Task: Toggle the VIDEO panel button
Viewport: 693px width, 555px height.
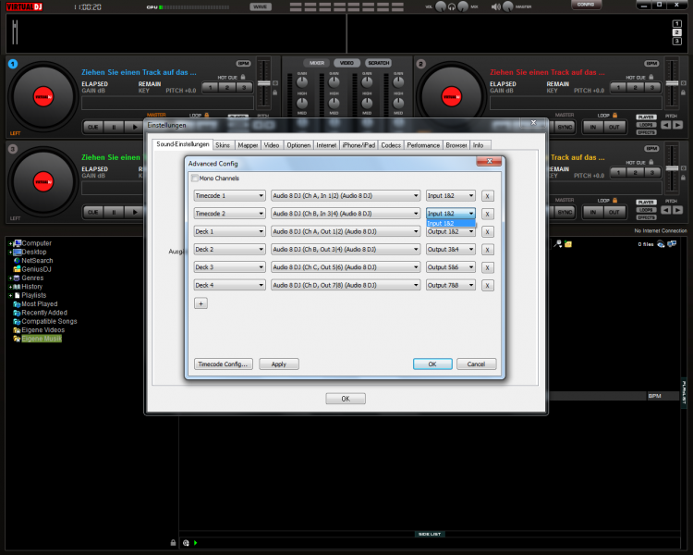Action: coord(346,63)
